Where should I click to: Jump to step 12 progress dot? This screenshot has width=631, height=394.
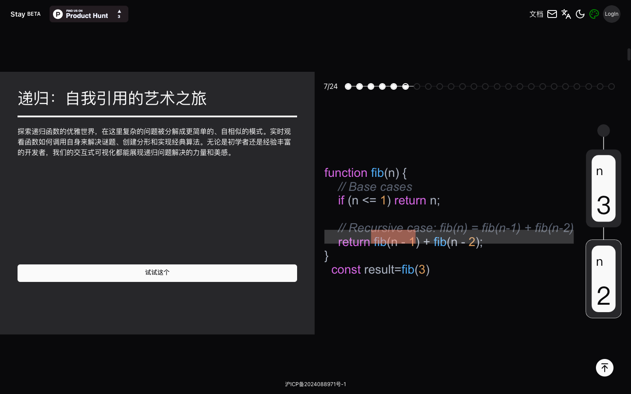[x=474, y=87]
